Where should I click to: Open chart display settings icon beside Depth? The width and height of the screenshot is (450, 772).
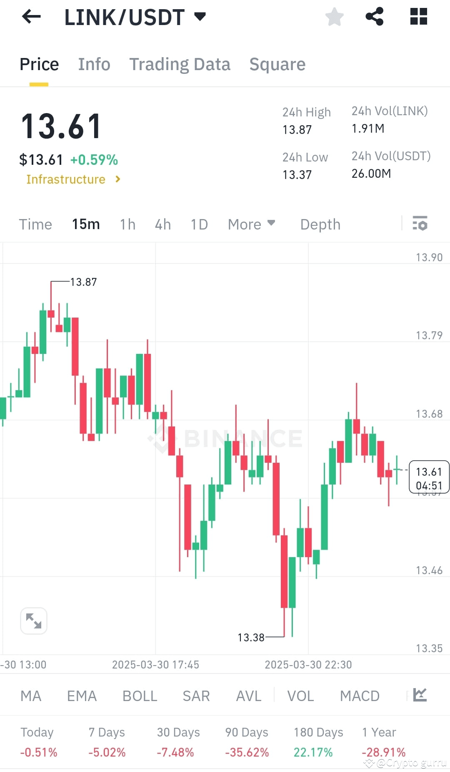tap(420, 224)
